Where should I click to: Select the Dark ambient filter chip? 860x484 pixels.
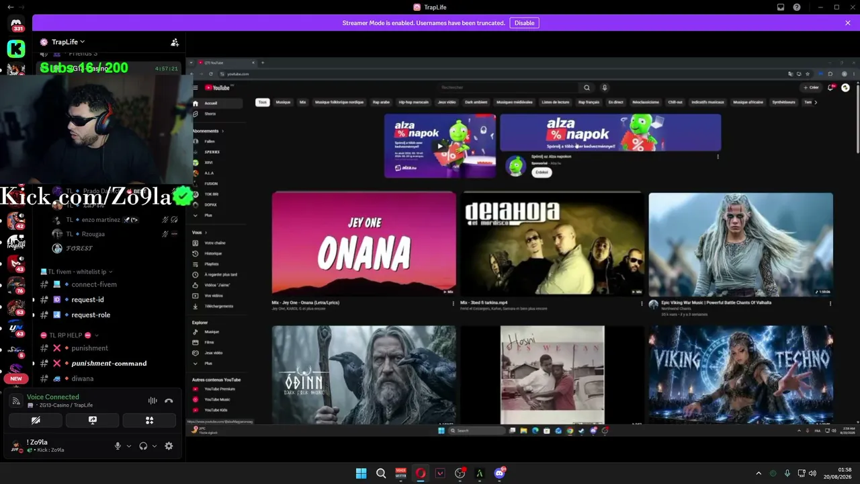tap(476, 102)
